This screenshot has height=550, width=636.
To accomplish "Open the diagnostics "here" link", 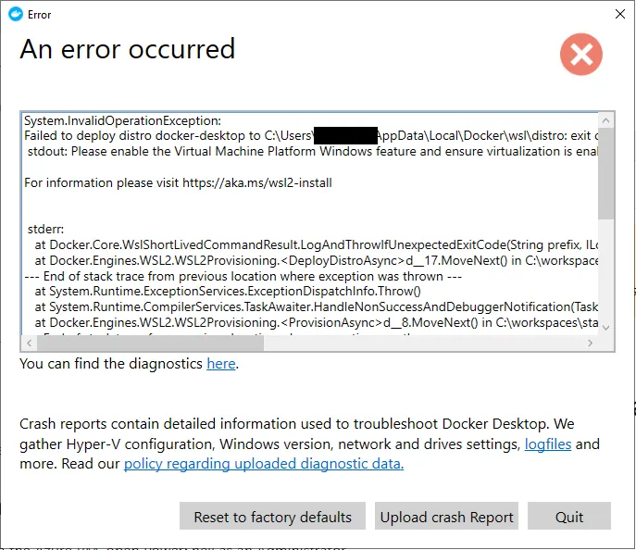I will (220, 364).
